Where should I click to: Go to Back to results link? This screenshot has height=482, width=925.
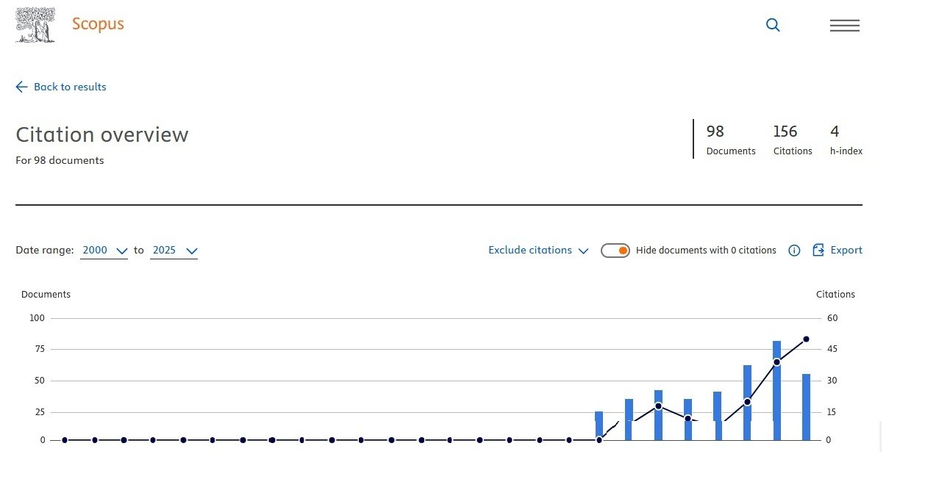pos(70,87)
